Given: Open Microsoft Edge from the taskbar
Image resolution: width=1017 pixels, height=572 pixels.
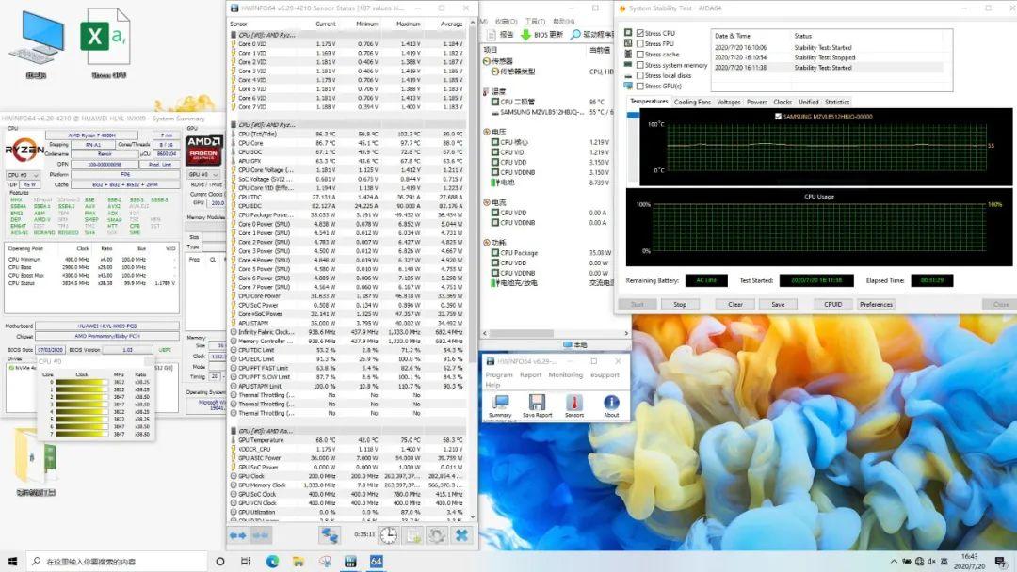Looking at the screenshot, I should click(272, 562).
